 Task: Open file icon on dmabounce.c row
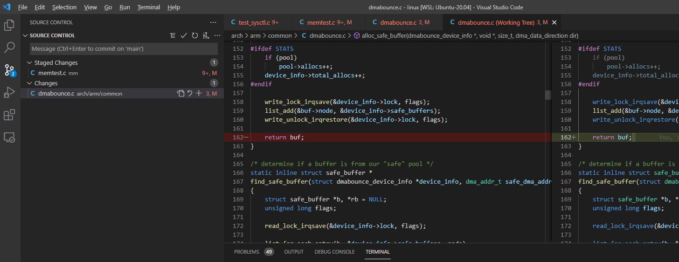pyautogui.click(x=181, y=94)
